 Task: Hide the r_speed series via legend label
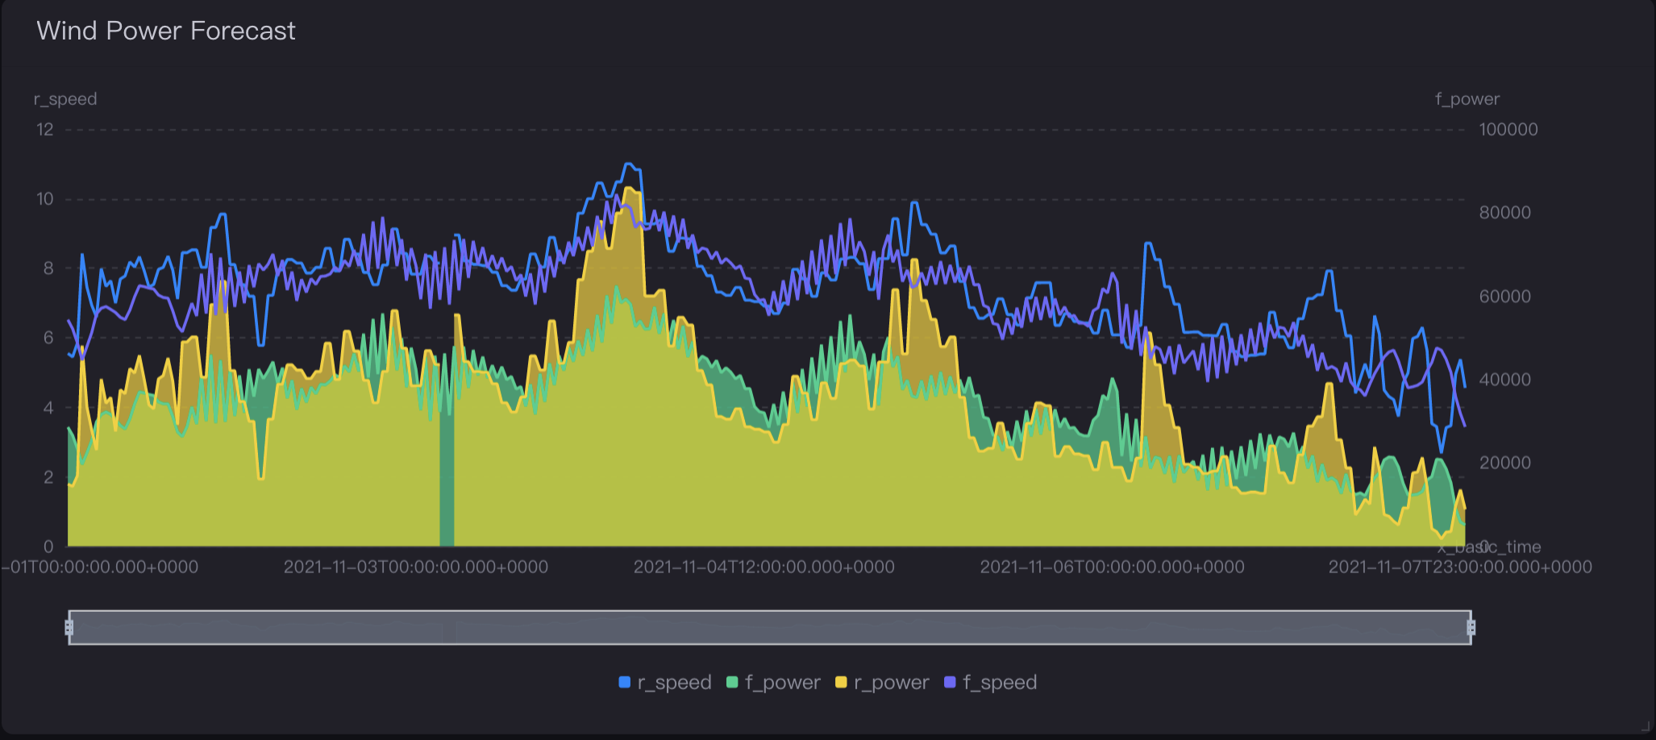pyautogui.click(x=674, y=683)
